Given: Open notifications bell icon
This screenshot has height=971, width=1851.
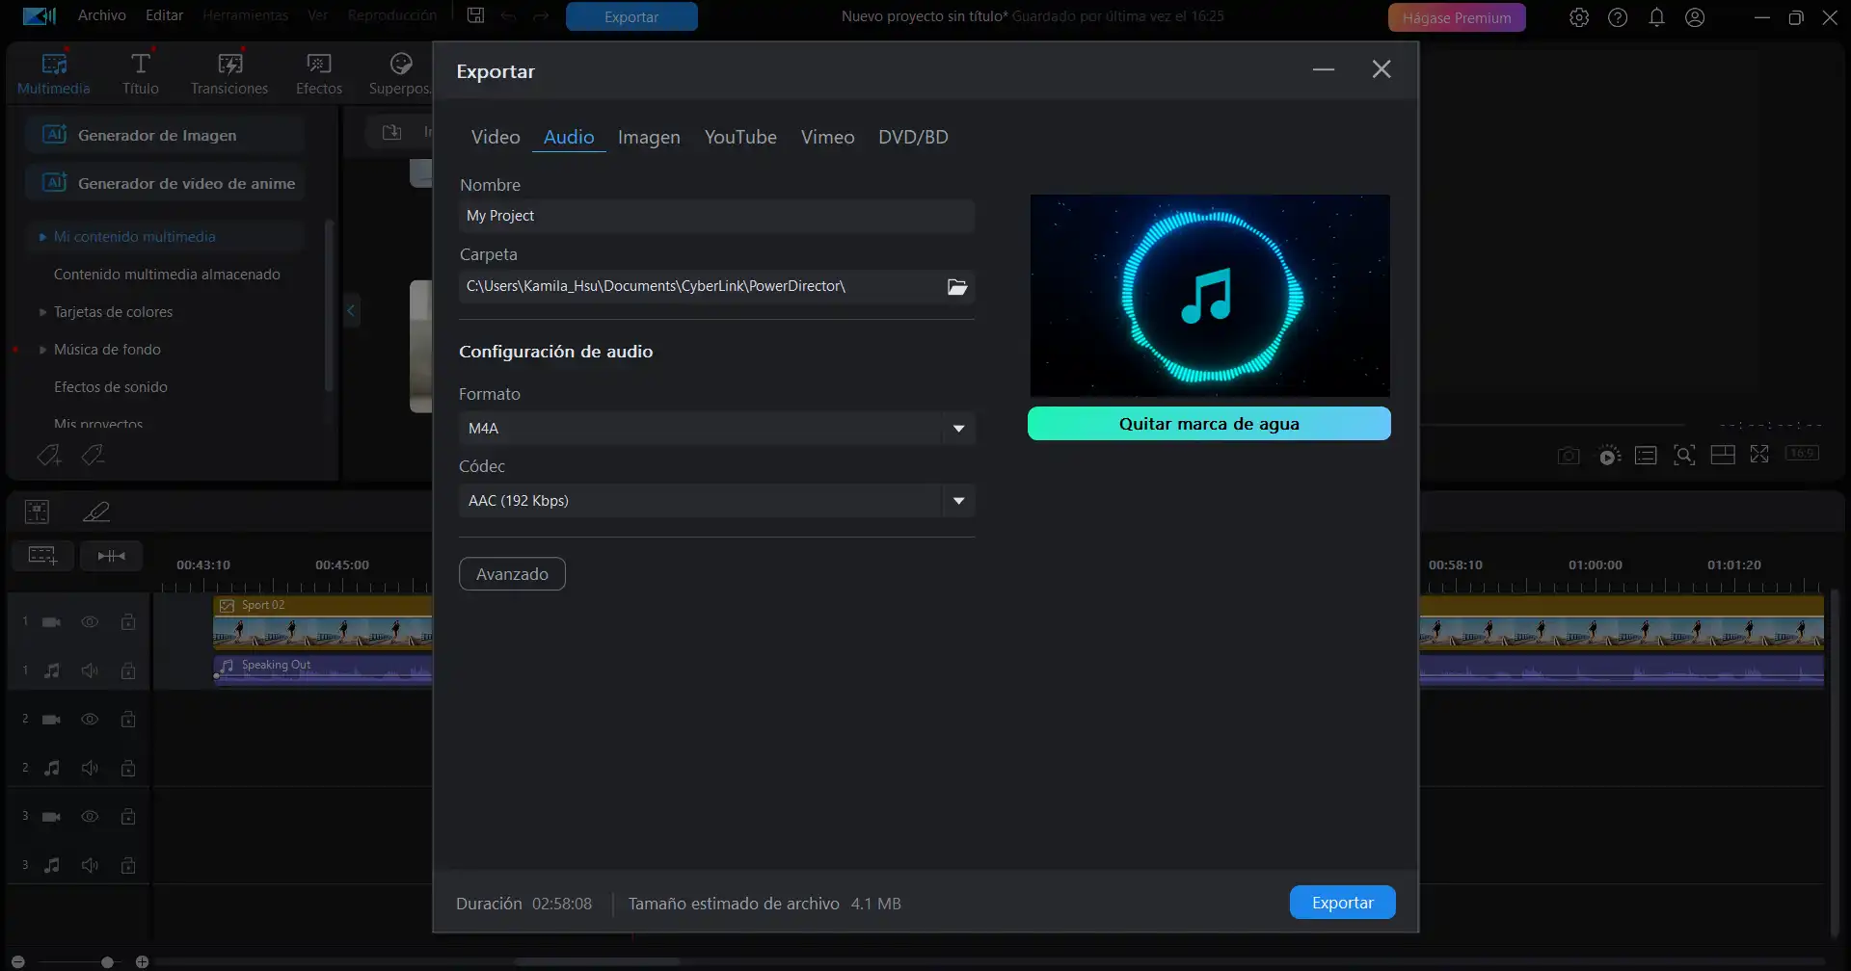Looking at the screenshot, I should pos(1656,17).
